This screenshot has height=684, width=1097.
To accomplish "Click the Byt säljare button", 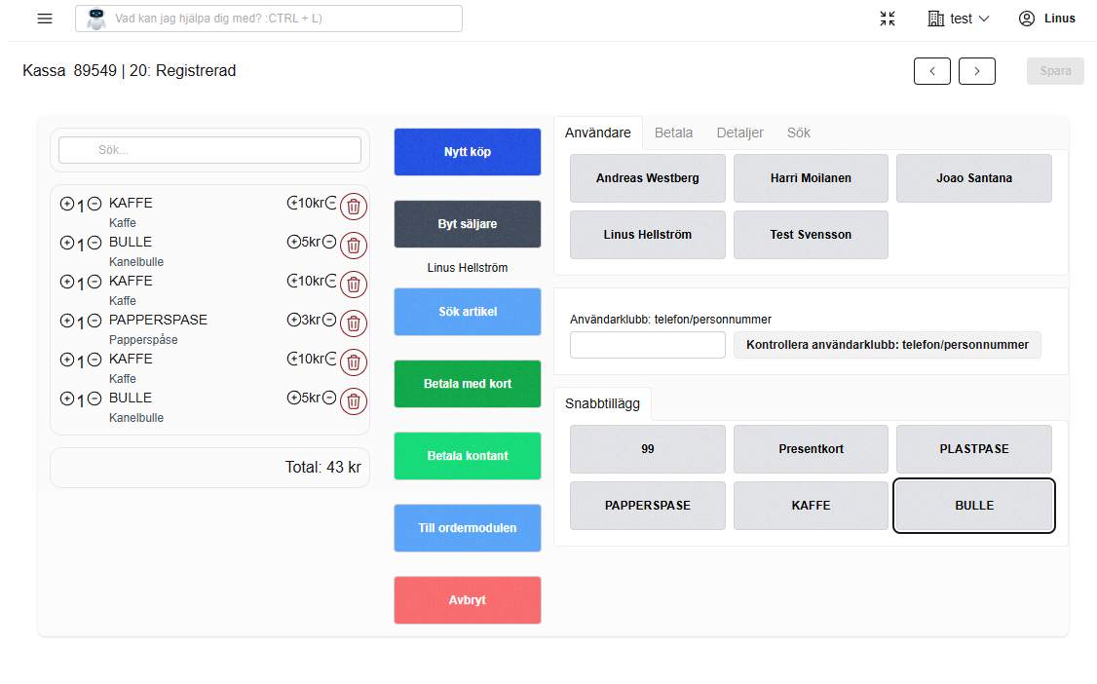I will click(x=468, y=224).
